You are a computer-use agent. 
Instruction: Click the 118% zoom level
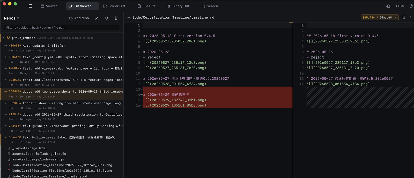(400, 6)
